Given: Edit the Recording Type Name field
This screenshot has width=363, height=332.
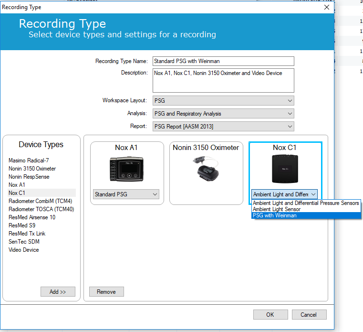Looking at the screenshot, I should [x=223, y=61].
